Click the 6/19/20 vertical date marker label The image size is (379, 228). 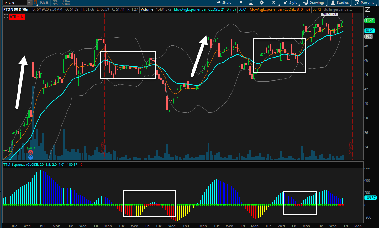351,148
